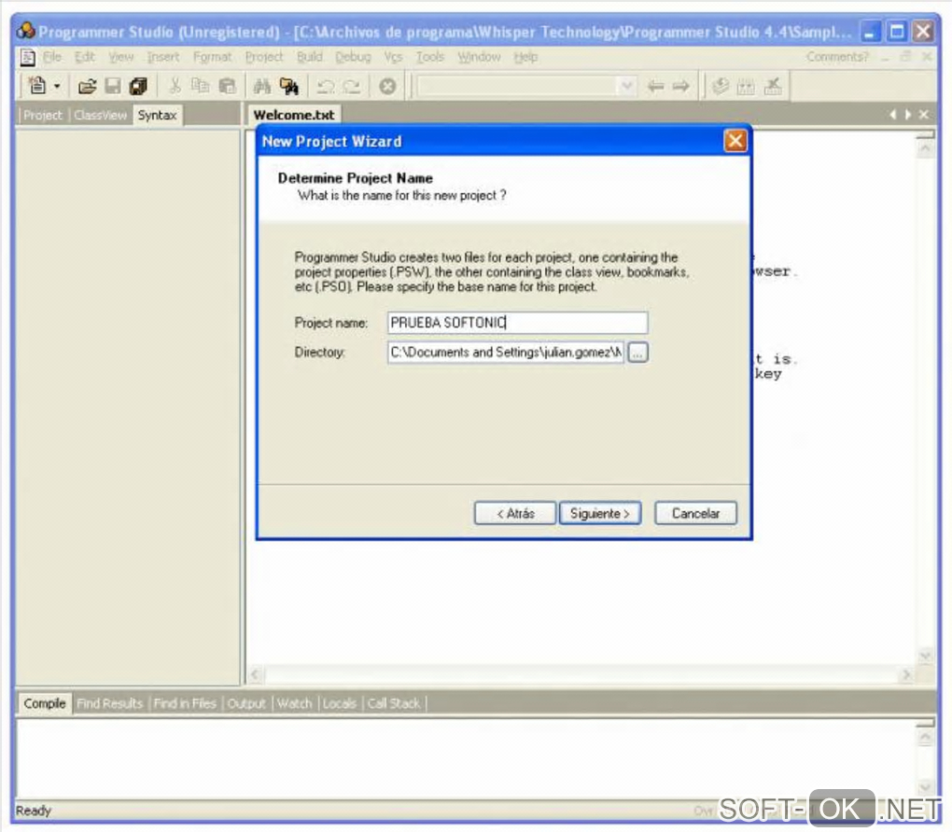Click the Find binoculars icon
The height and width of the screenshot is (832, 952).
pos(262,86)
